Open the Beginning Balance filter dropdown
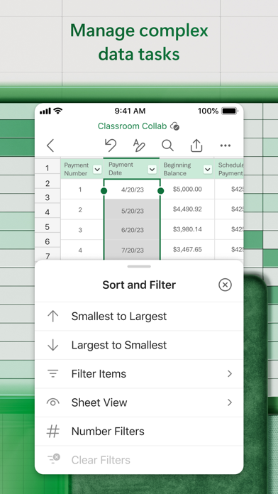 [x=208, y=170]
